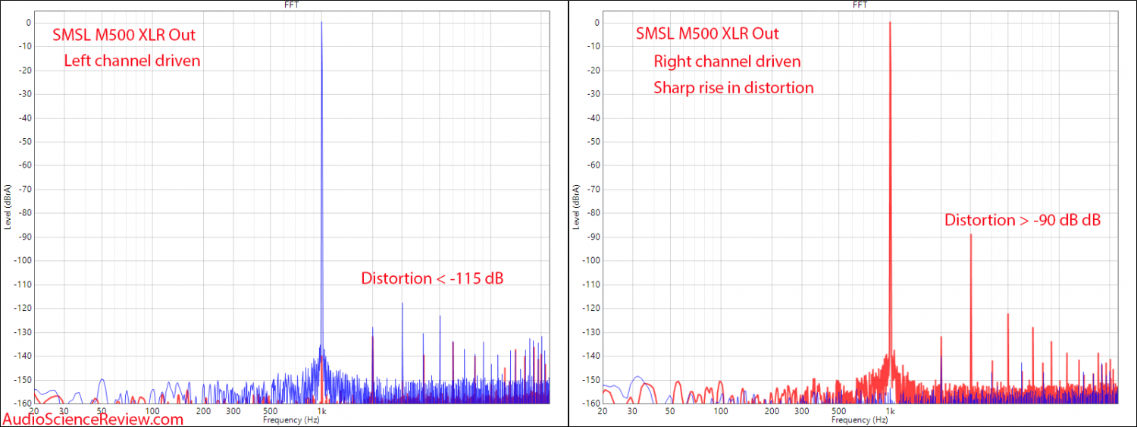Viewport: 1137px width, 427px height.
Task: Click the '1k' frequency tick on left-channel chart
Action: click(321, 411)
